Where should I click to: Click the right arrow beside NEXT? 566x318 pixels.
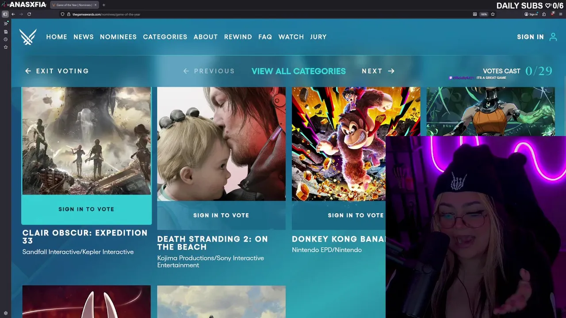pyautogui.click(x=391, y=71)
